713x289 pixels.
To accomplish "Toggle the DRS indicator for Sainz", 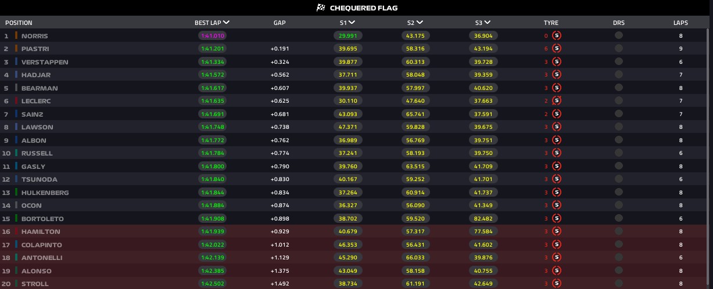I will 618,114.
